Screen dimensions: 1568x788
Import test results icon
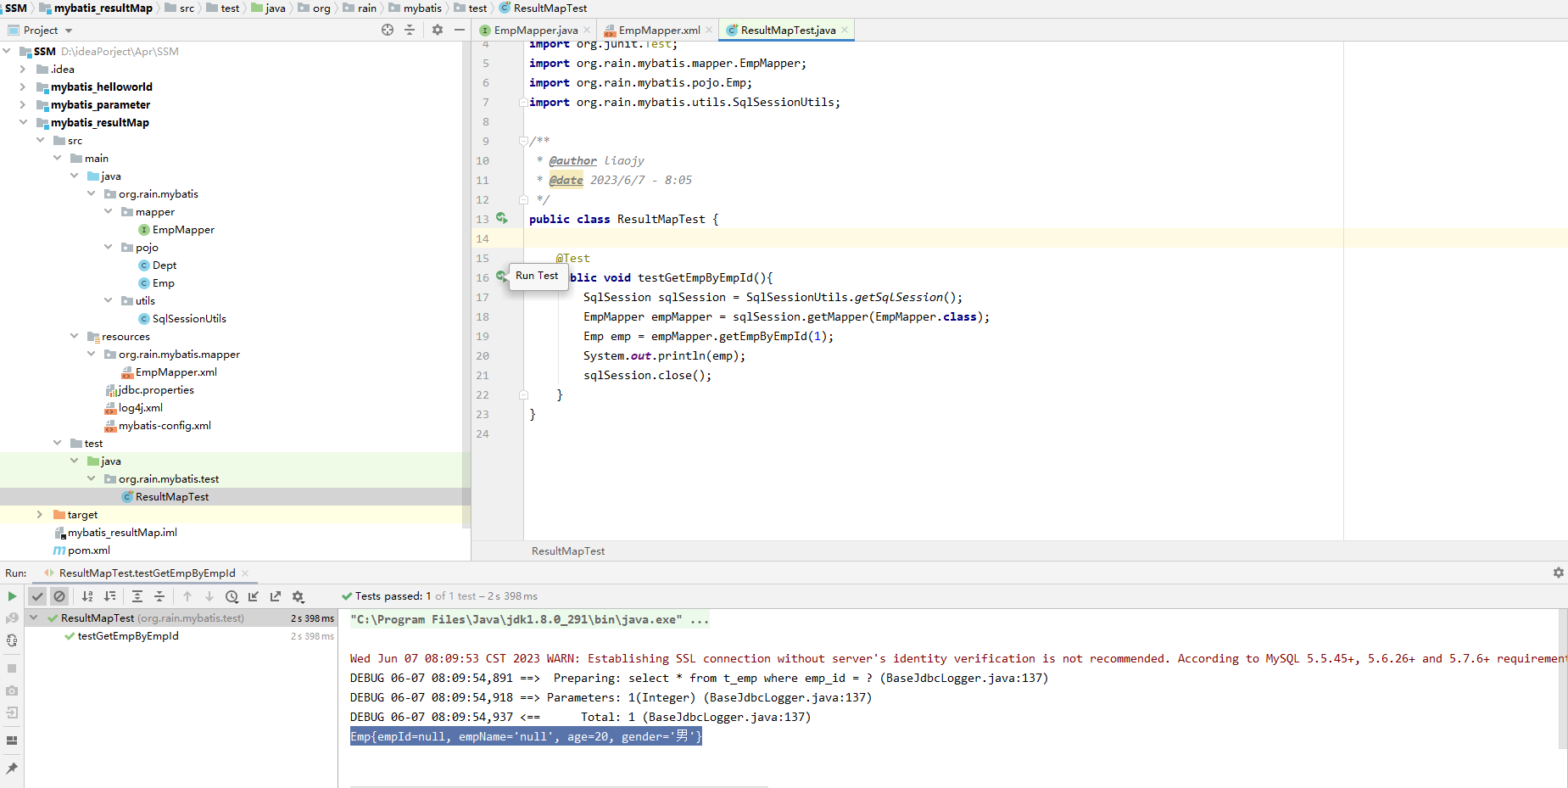(254, 596)
